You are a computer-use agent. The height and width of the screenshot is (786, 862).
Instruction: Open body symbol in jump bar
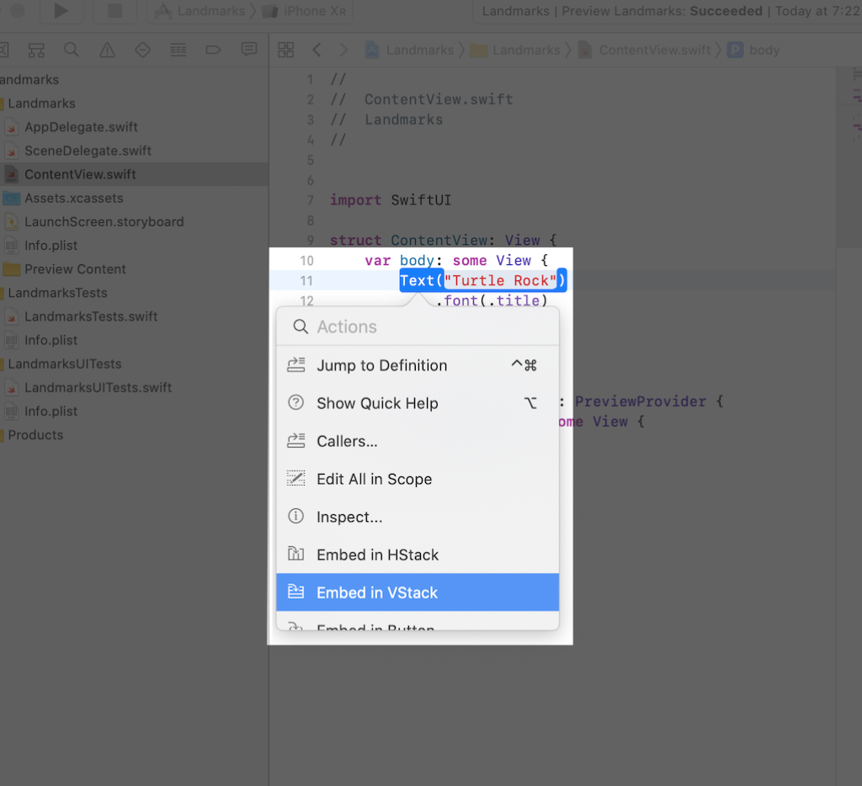point(753,50)
